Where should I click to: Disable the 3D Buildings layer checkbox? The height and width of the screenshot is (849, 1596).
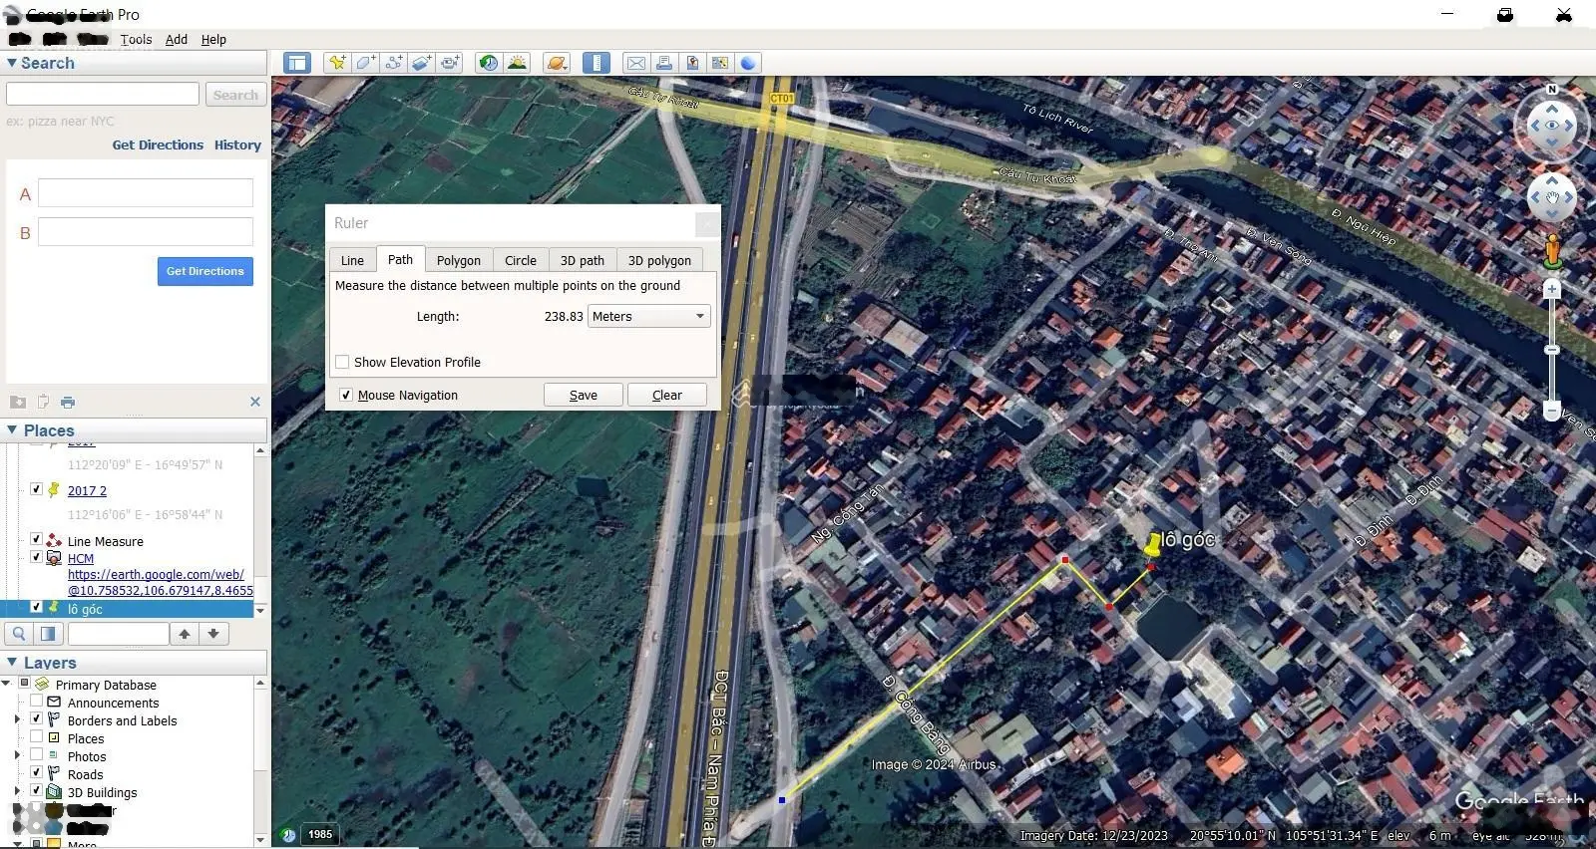(37, 790)
